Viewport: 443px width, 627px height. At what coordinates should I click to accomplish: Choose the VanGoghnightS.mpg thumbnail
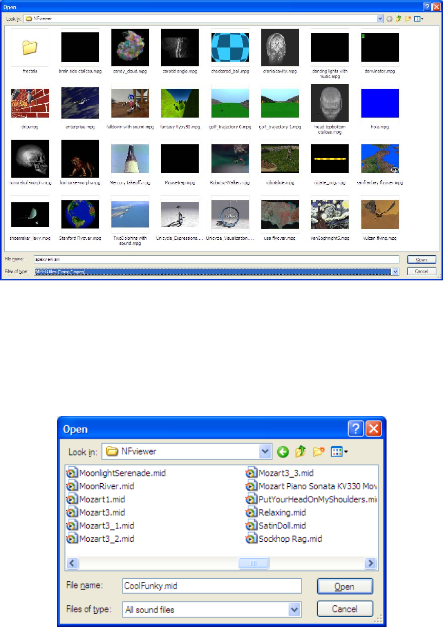[330, 215]
